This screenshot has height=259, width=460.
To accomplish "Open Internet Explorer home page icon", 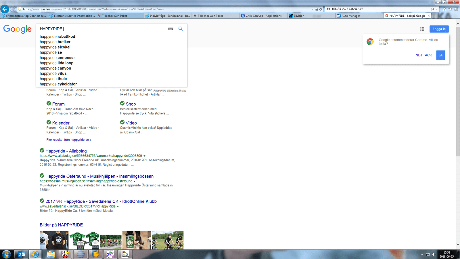I will point(444,9).
